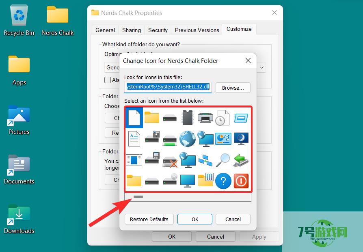Choose the linked network computers icon
The height and width of the screenshot is (252, 363).
(x=205, y=160)
